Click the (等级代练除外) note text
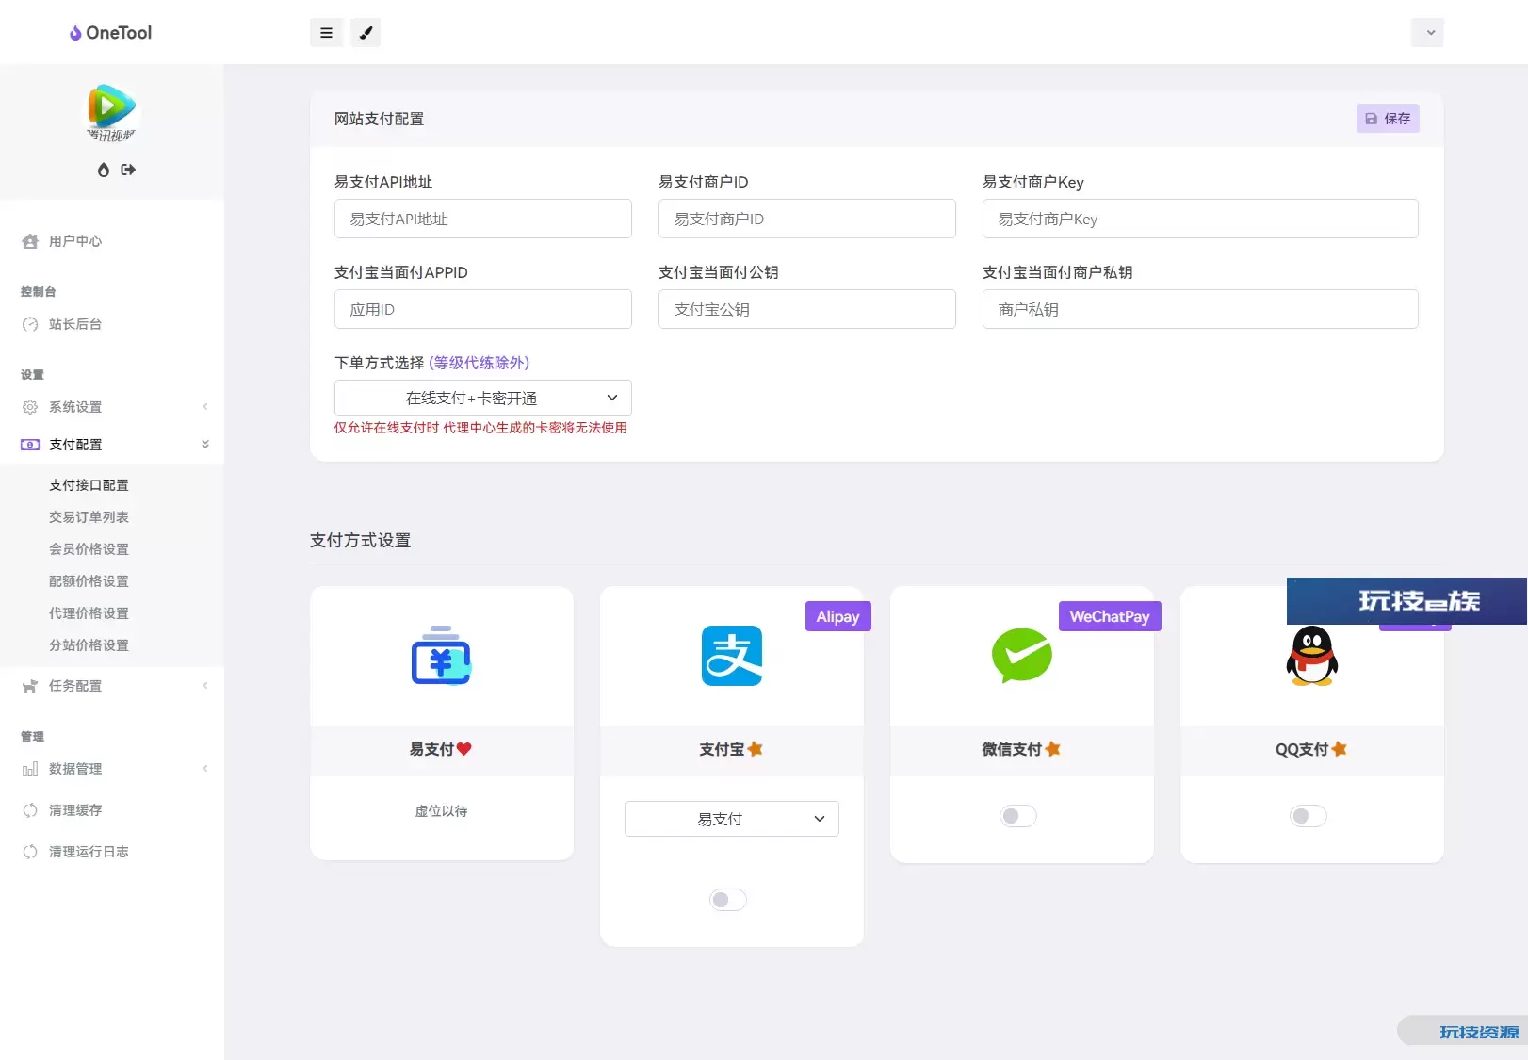The image size is (1528, 1060). [x=480, y=363]
